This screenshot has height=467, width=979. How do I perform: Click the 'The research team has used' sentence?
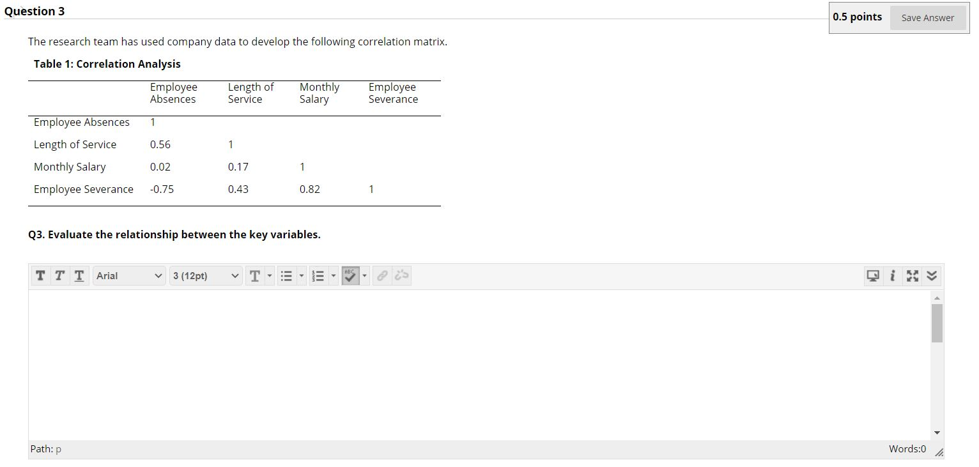pyautogui.click(x=238, y=42)
